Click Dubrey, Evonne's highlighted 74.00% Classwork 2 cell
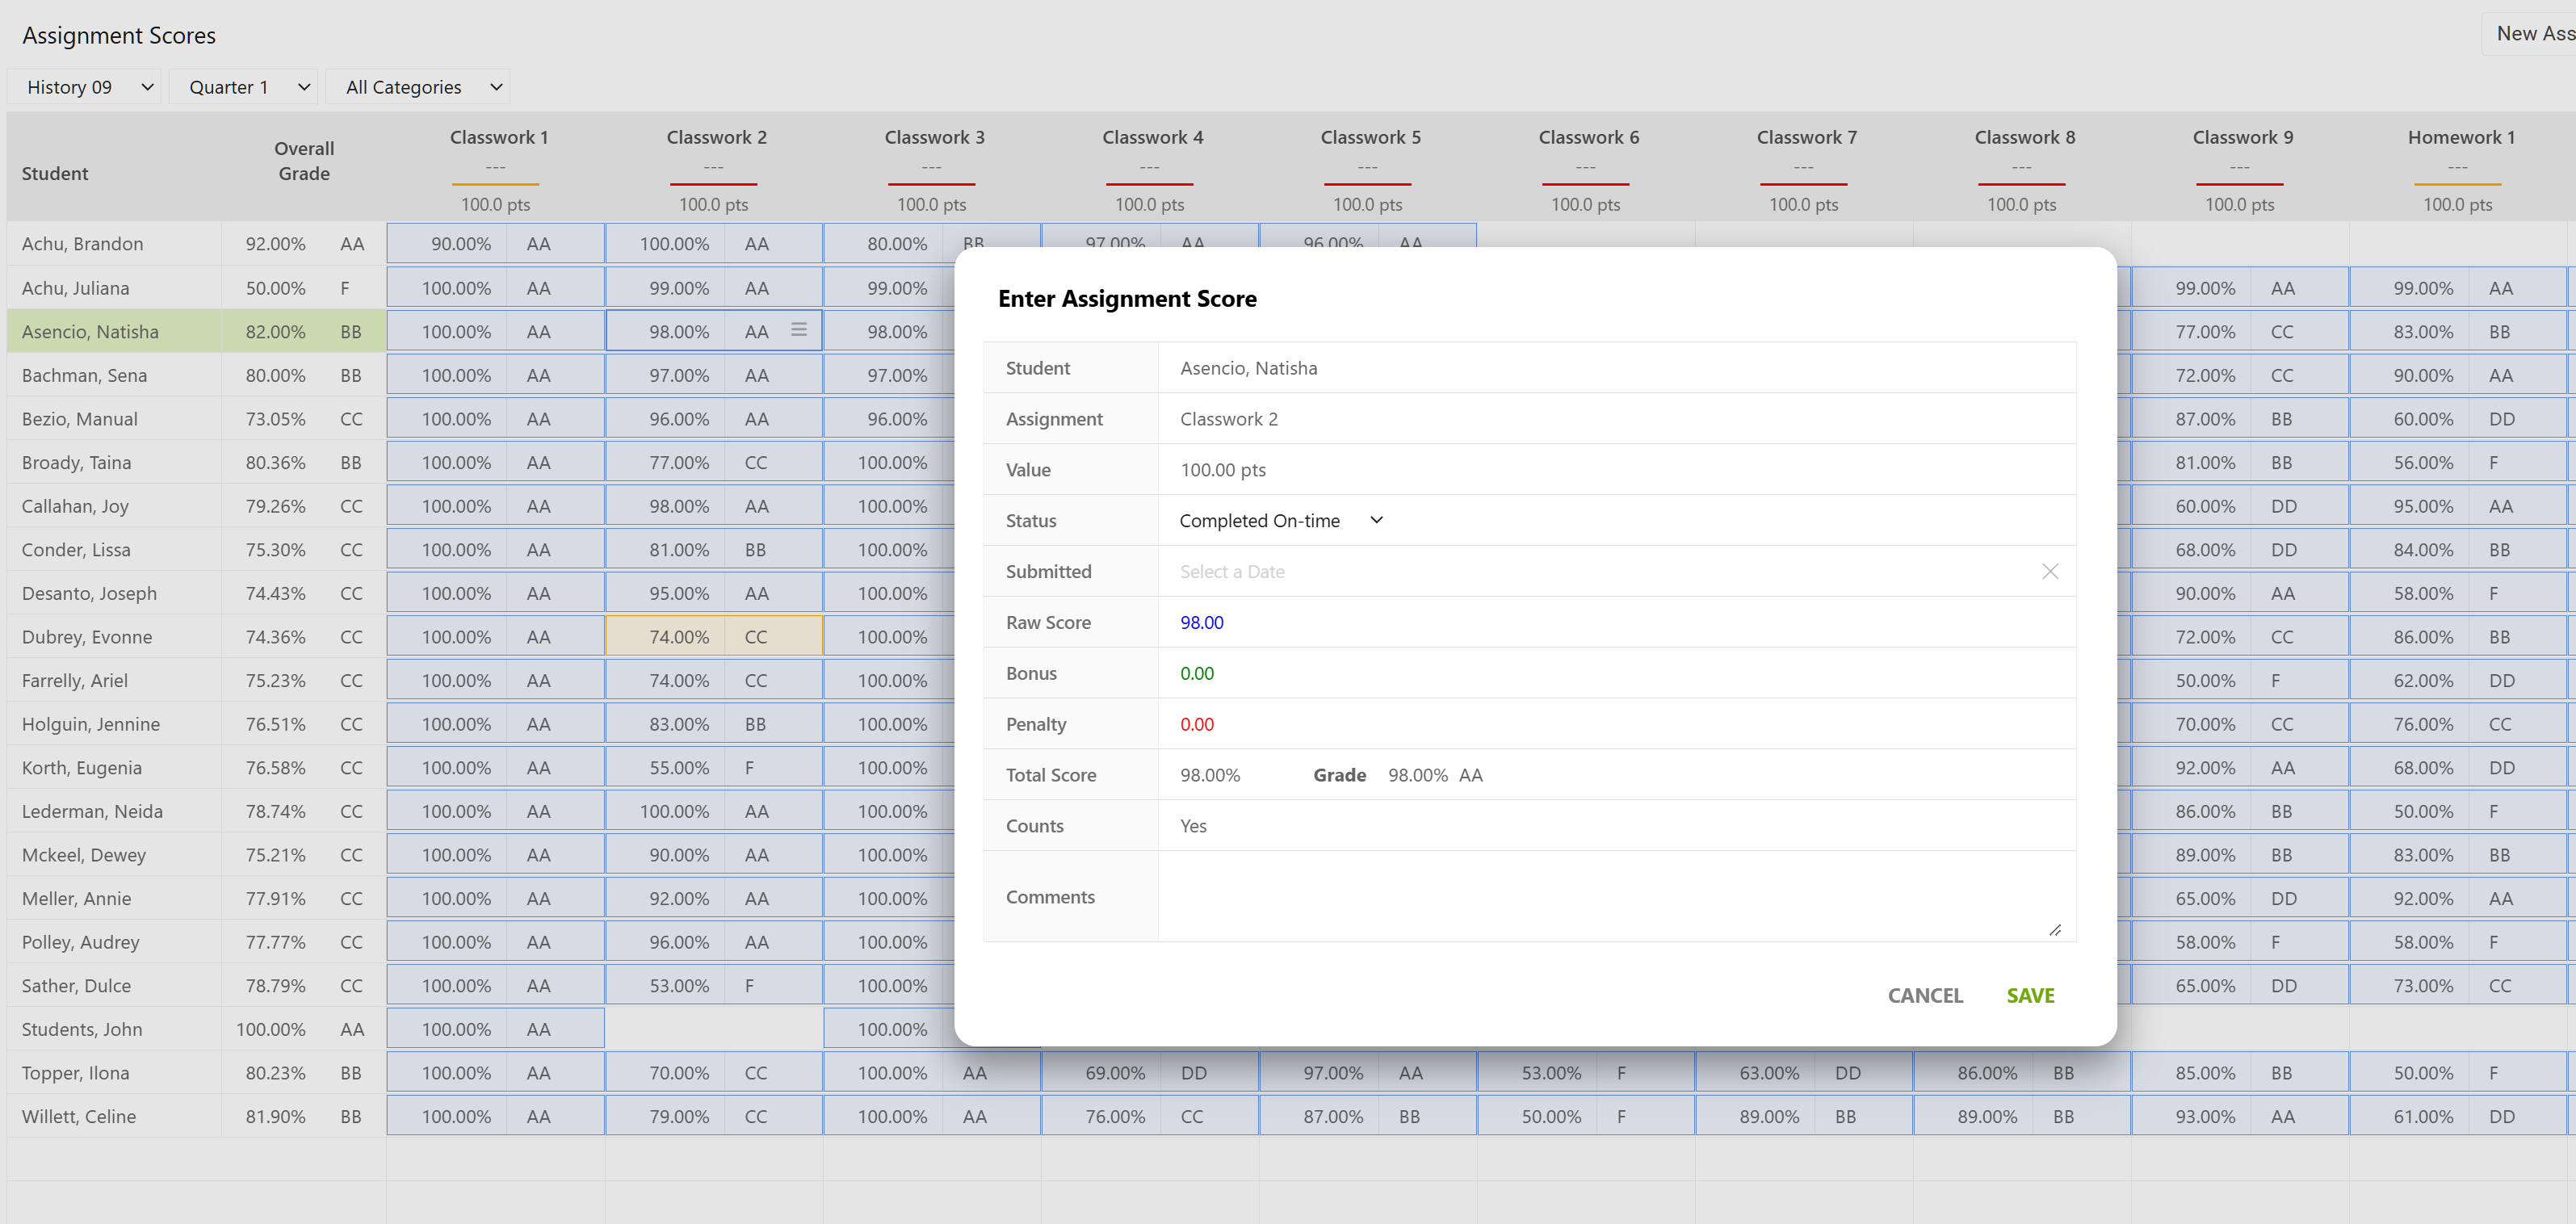This screenshot has height=1224, width=2576. 680,636
